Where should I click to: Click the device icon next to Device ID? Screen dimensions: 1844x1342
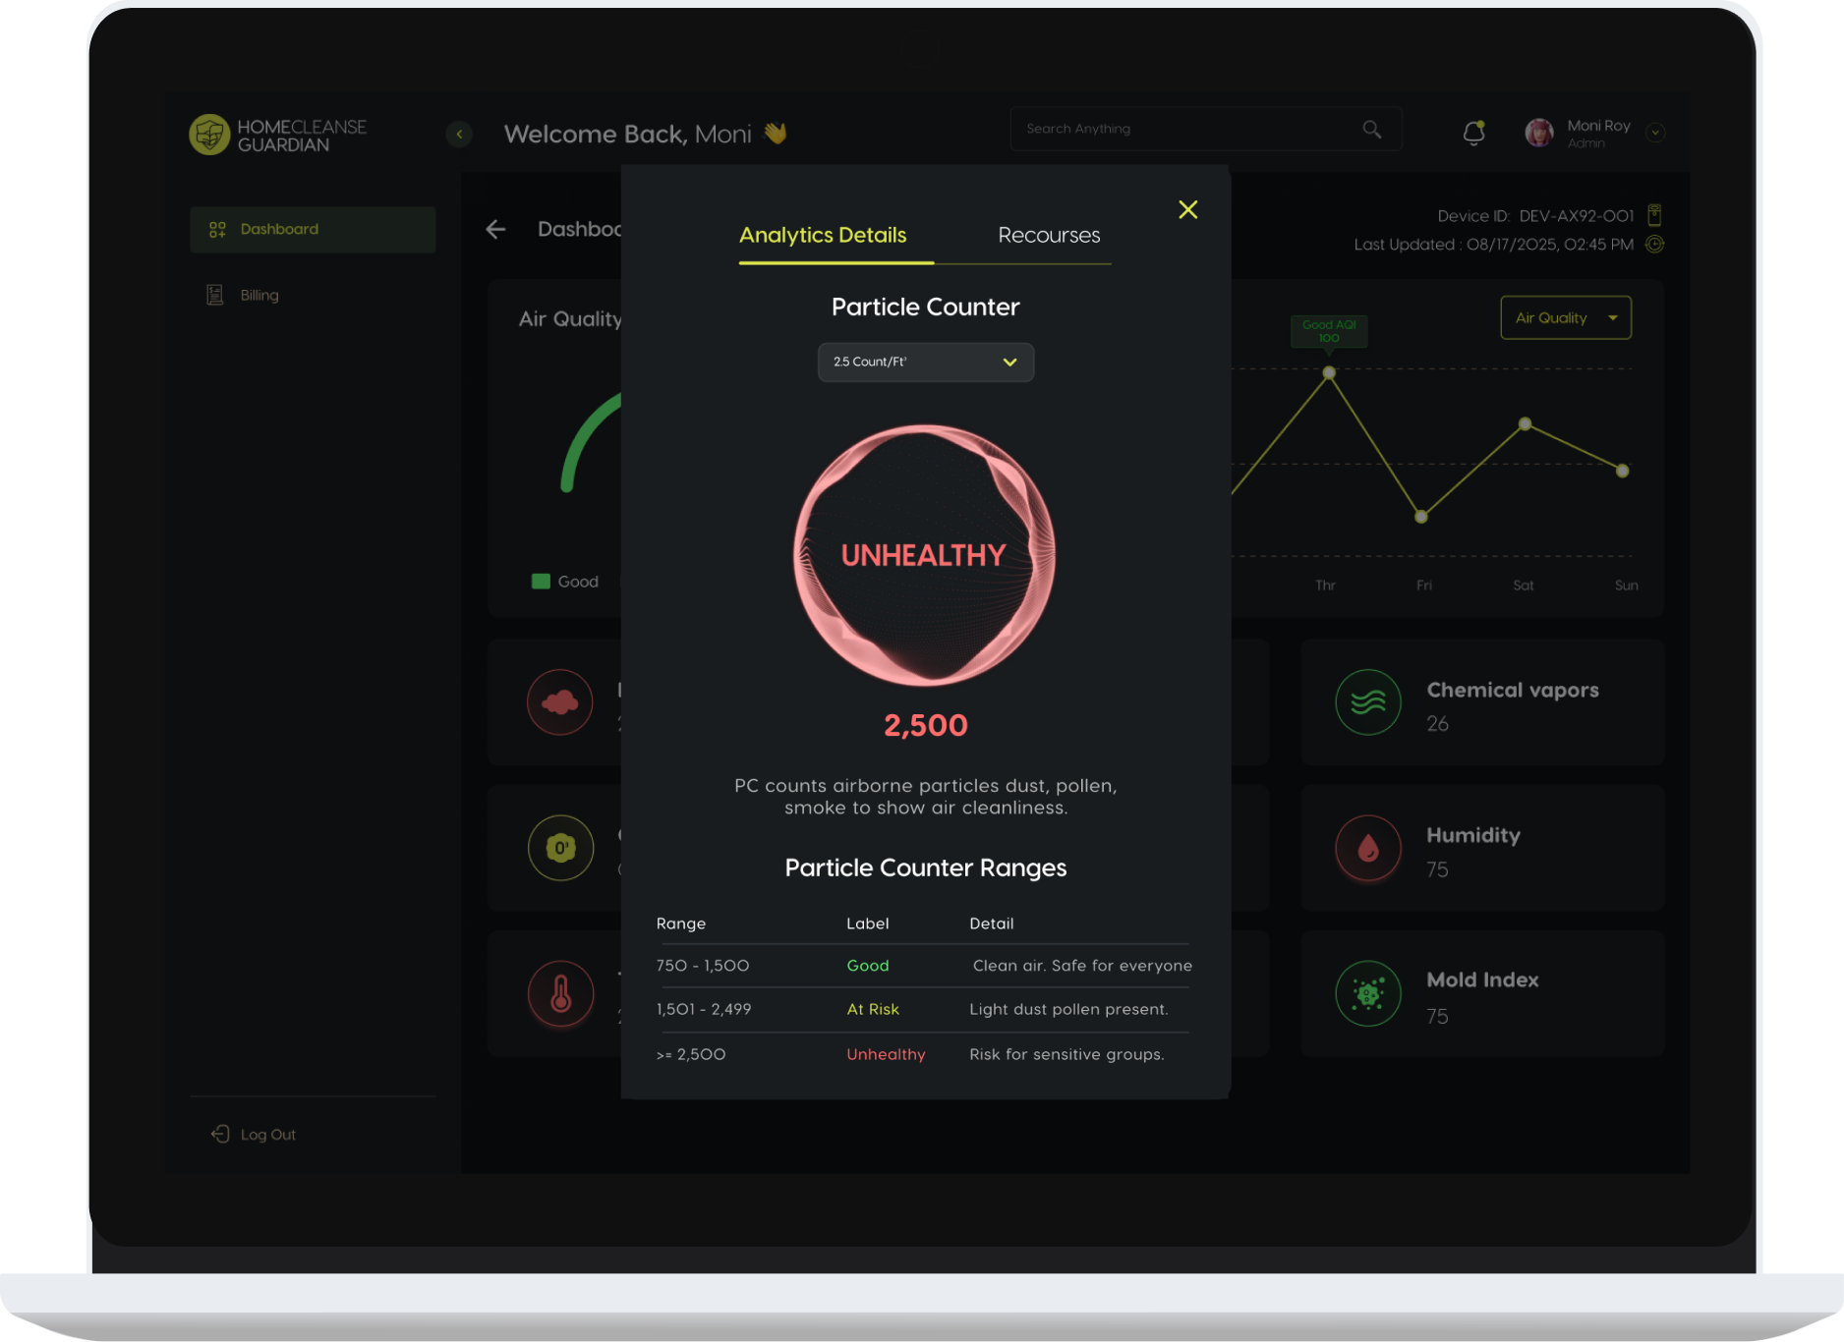click(x=1654, y=215)
